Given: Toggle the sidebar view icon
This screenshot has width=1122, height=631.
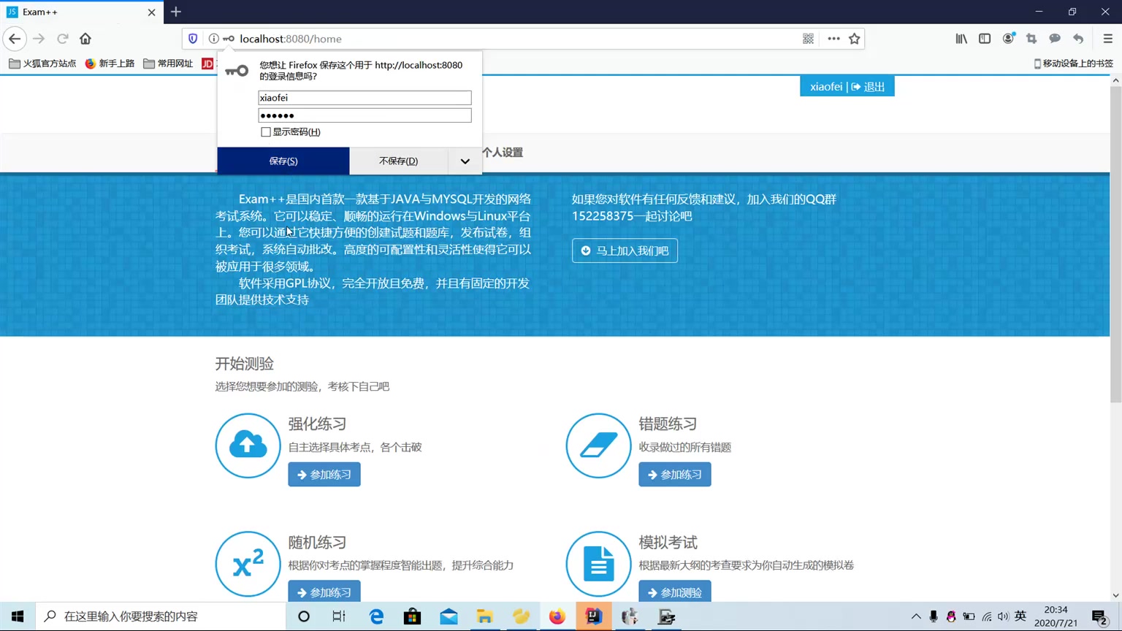Looking at the screenshot, I should pyautogui.click(x=985, y=39).
